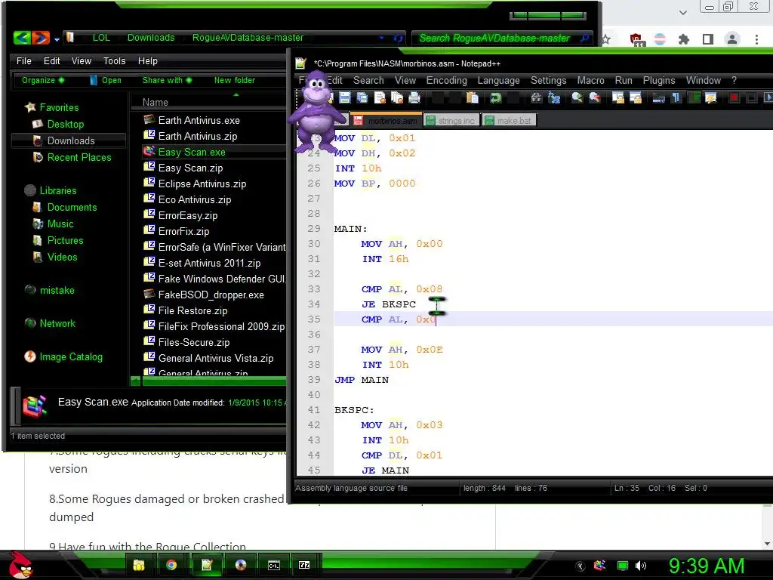
Task: Click the Save All icon in Notepad++
Action: click(362, 97)
